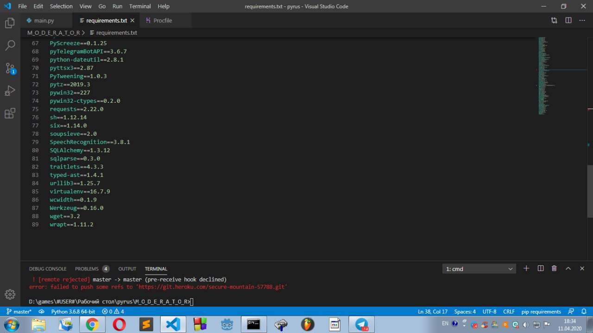Change encoding via UTF-8 indicator
593x333 pixels.
tap(489, 312)
